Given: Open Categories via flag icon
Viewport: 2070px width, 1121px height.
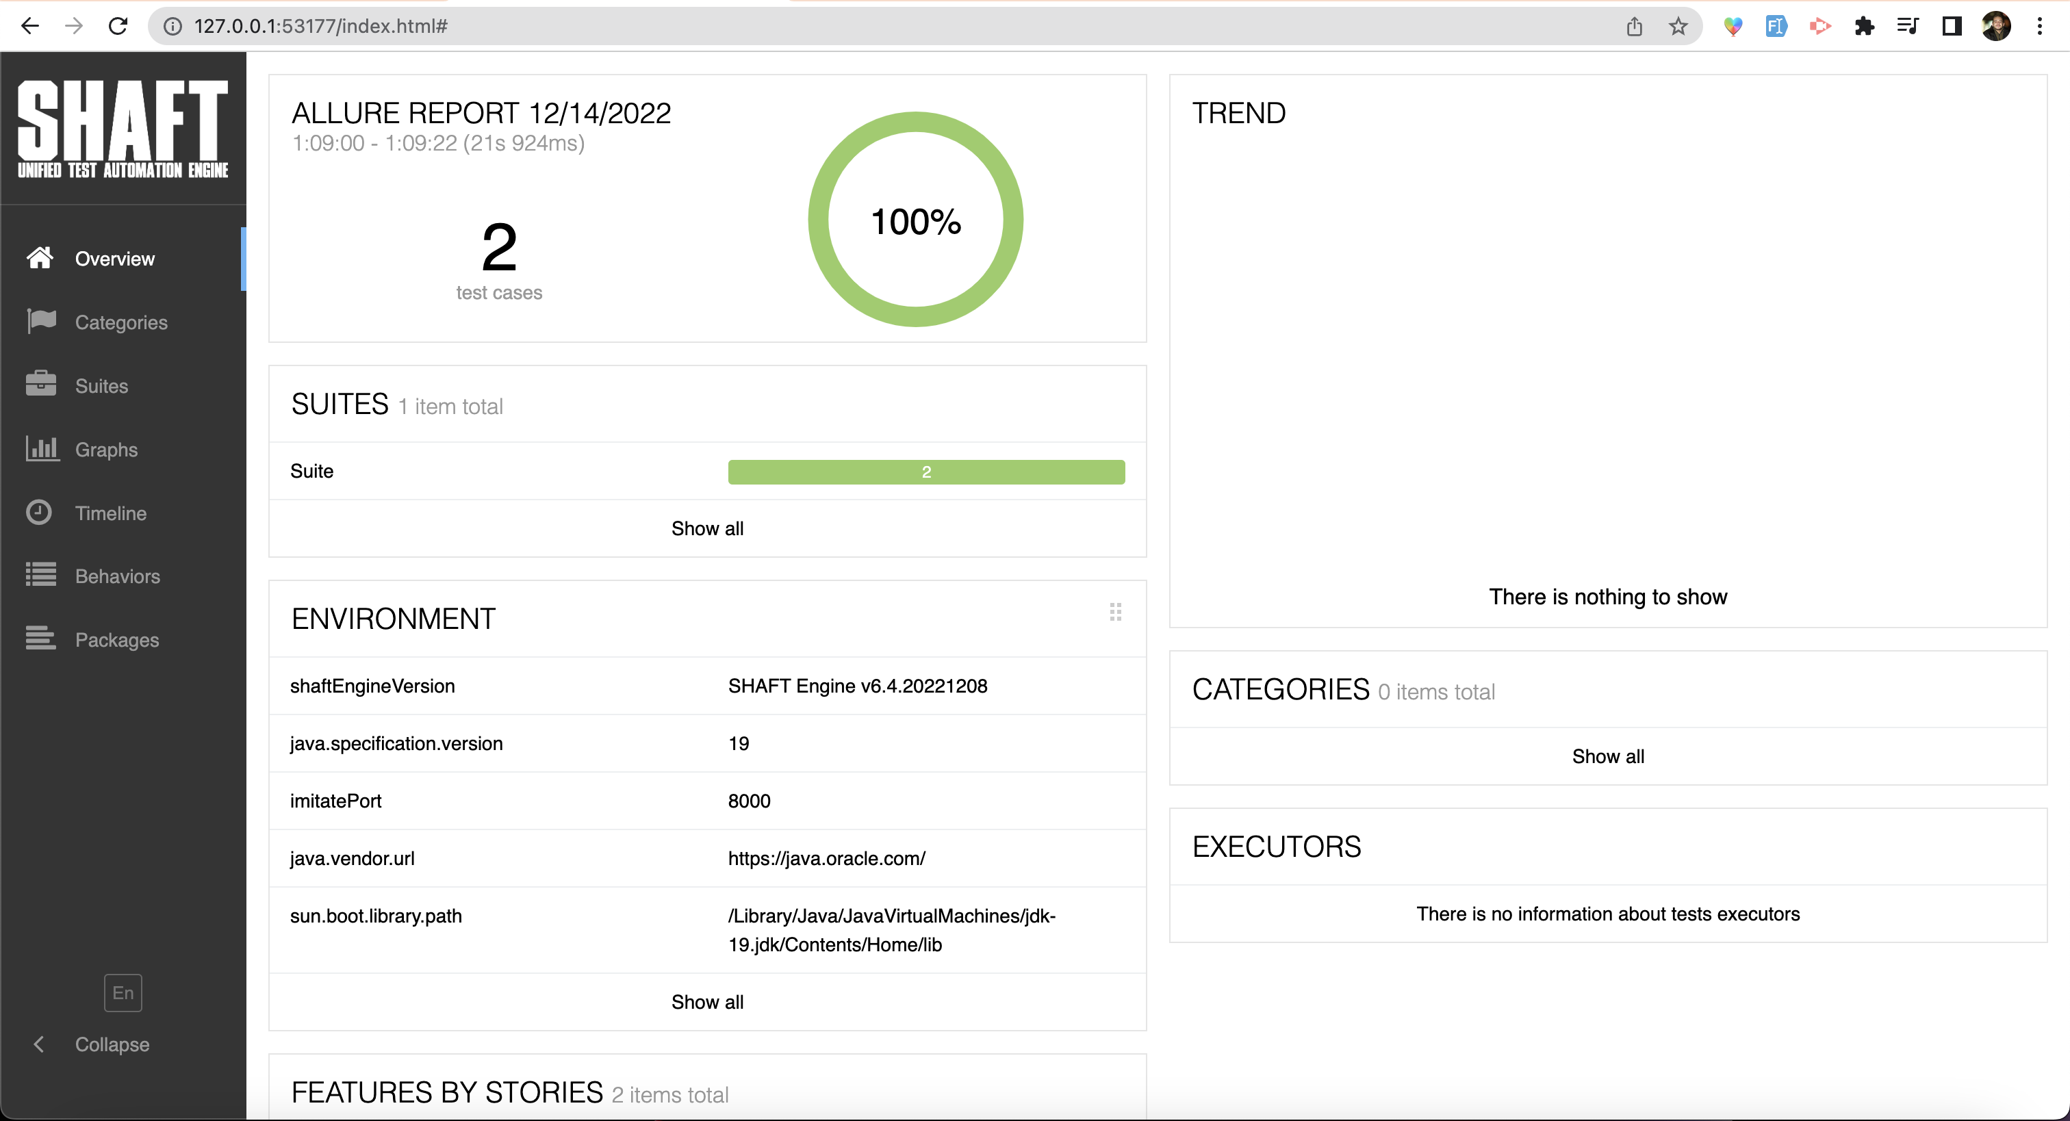Looking at the screenshot, I should coord(41,322).
